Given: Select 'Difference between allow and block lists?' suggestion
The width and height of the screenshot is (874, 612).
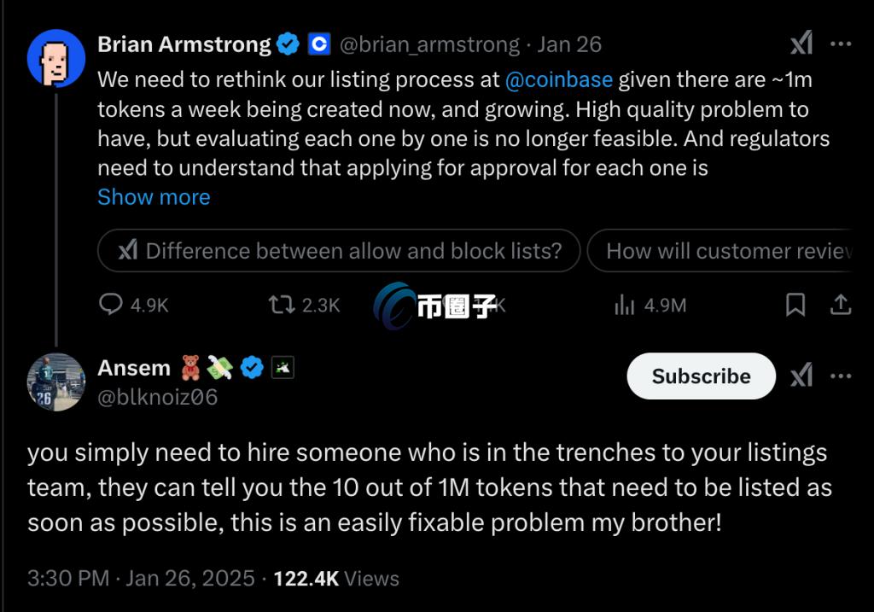Looking at the screenshot, I should 340,251.
